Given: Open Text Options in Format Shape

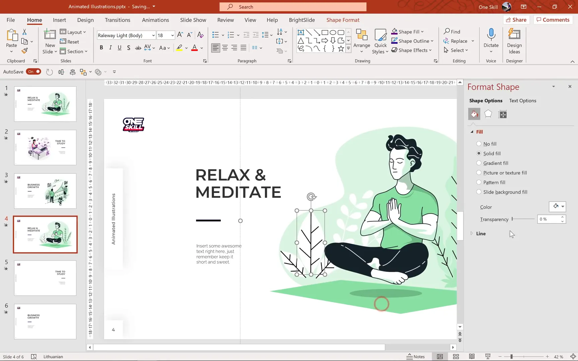Looking at the screenshot, I should pos(522,100).
